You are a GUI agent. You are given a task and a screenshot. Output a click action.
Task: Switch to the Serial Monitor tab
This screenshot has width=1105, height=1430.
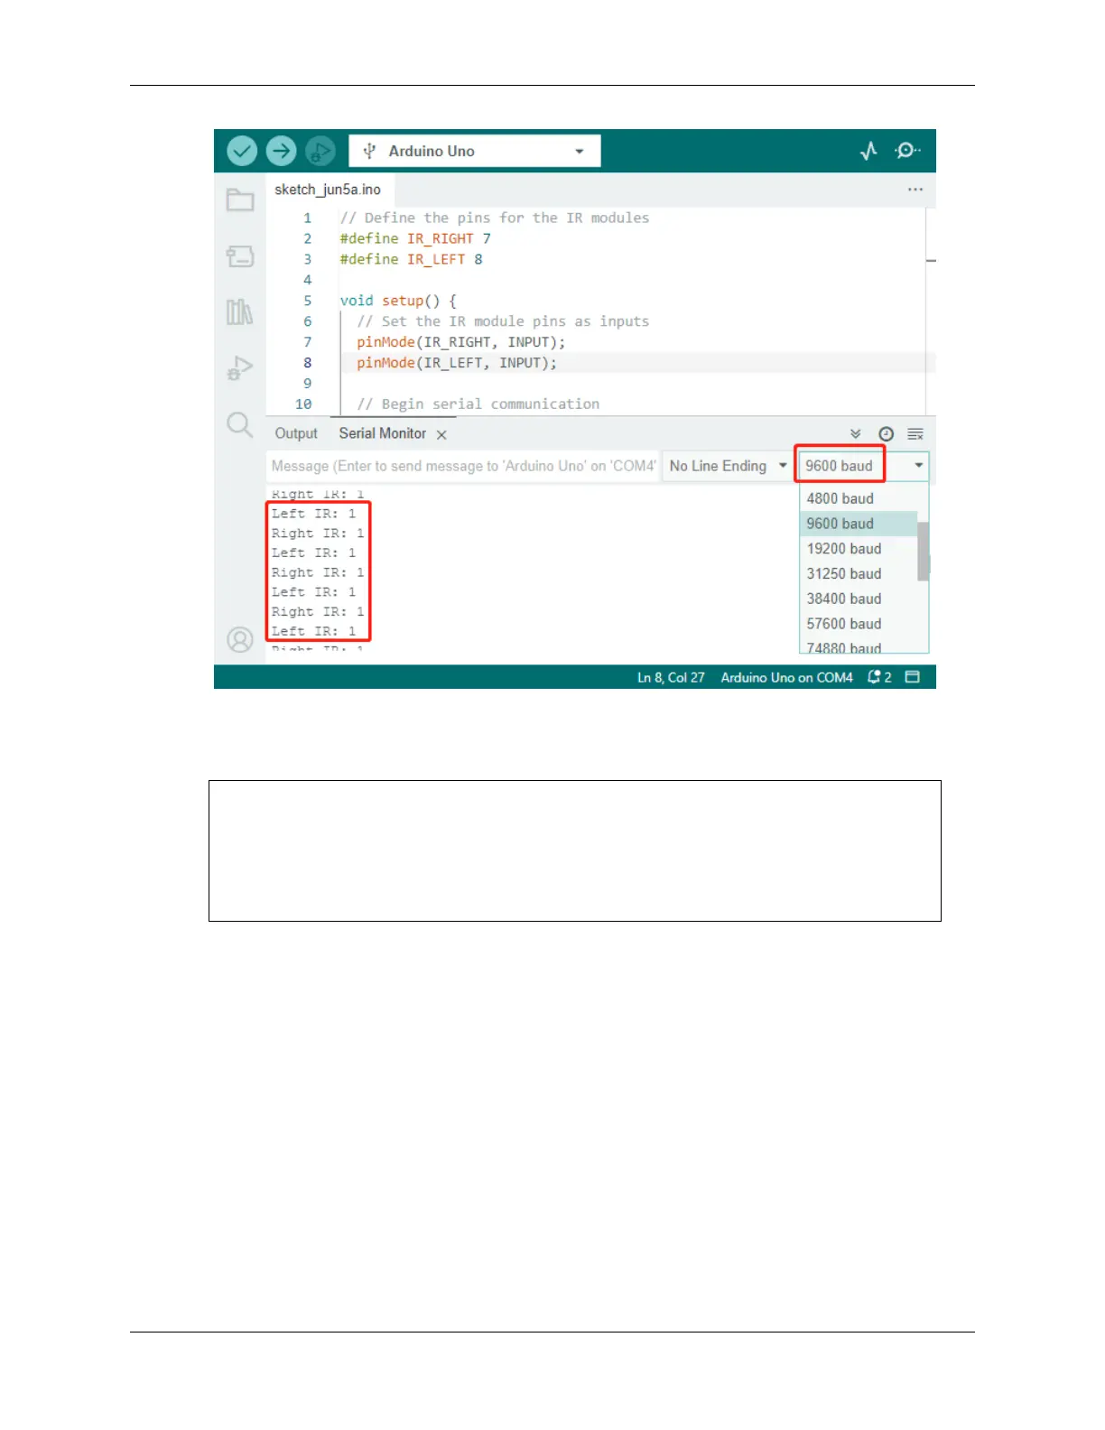383,433
